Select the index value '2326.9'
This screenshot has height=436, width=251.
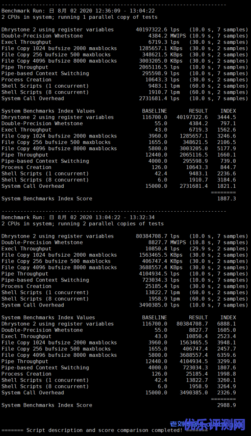[x=227, y=393]
